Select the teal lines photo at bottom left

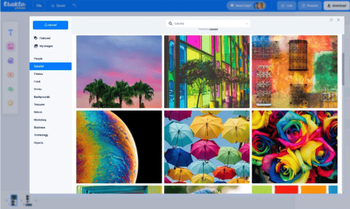click(119, 190)
